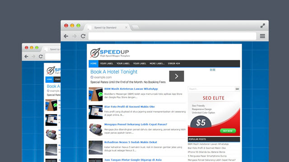
Task: Click the example.com ad URL
Action: point(103,77)
